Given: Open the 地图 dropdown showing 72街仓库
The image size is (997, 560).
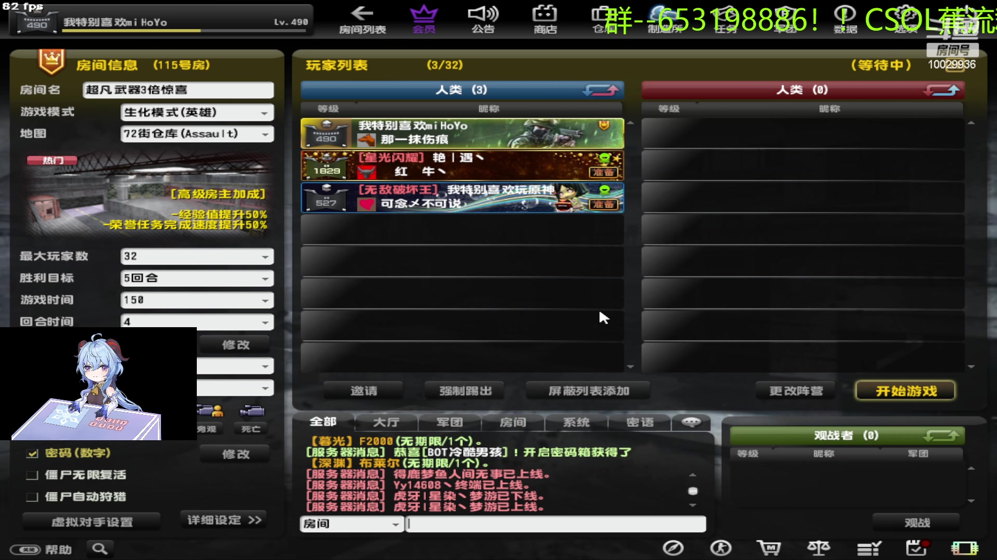Looking at the screenshot, I should (197, 134).
